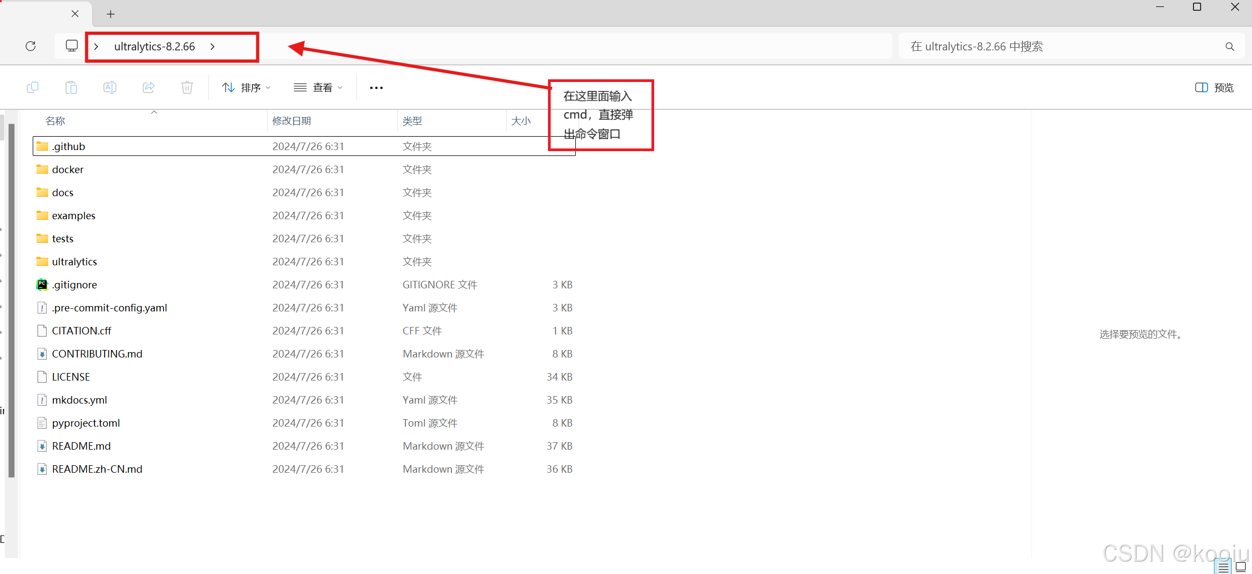Sort by the 大小 column header
The image size is (1252, 574).
(x=521, y=121)
